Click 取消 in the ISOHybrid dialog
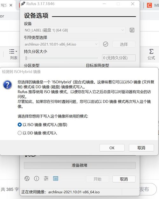Screen dimensions: 159x199 pos(142,148)
